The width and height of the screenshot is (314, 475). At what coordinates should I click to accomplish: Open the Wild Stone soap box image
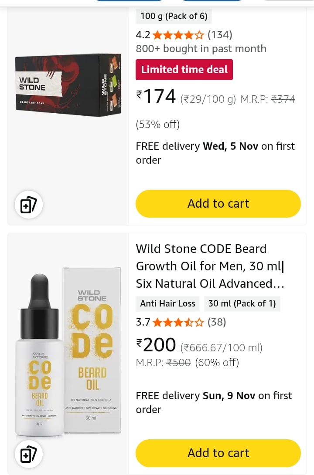(68, 85)
